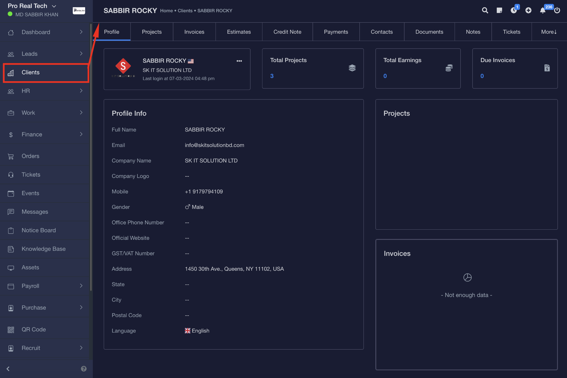Switch to the Documents tab
The width and height of the screenshot is (567, 378).
tap(429, 32)
